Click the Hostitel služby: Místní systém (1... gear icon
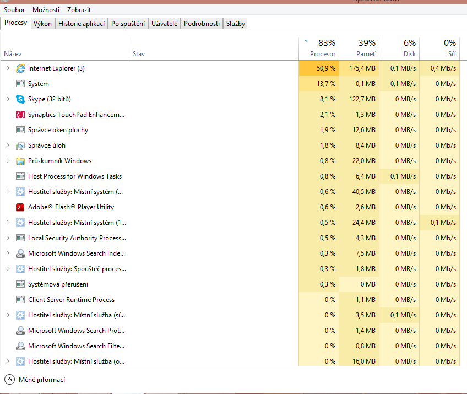 coord(20,223)
